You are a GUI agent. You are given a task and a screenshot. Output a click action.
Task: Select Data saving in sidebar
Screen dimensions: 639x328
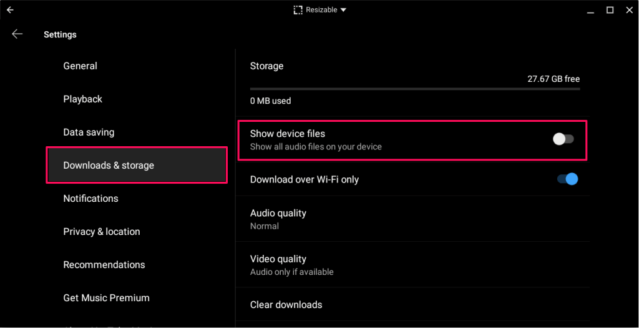89,132
